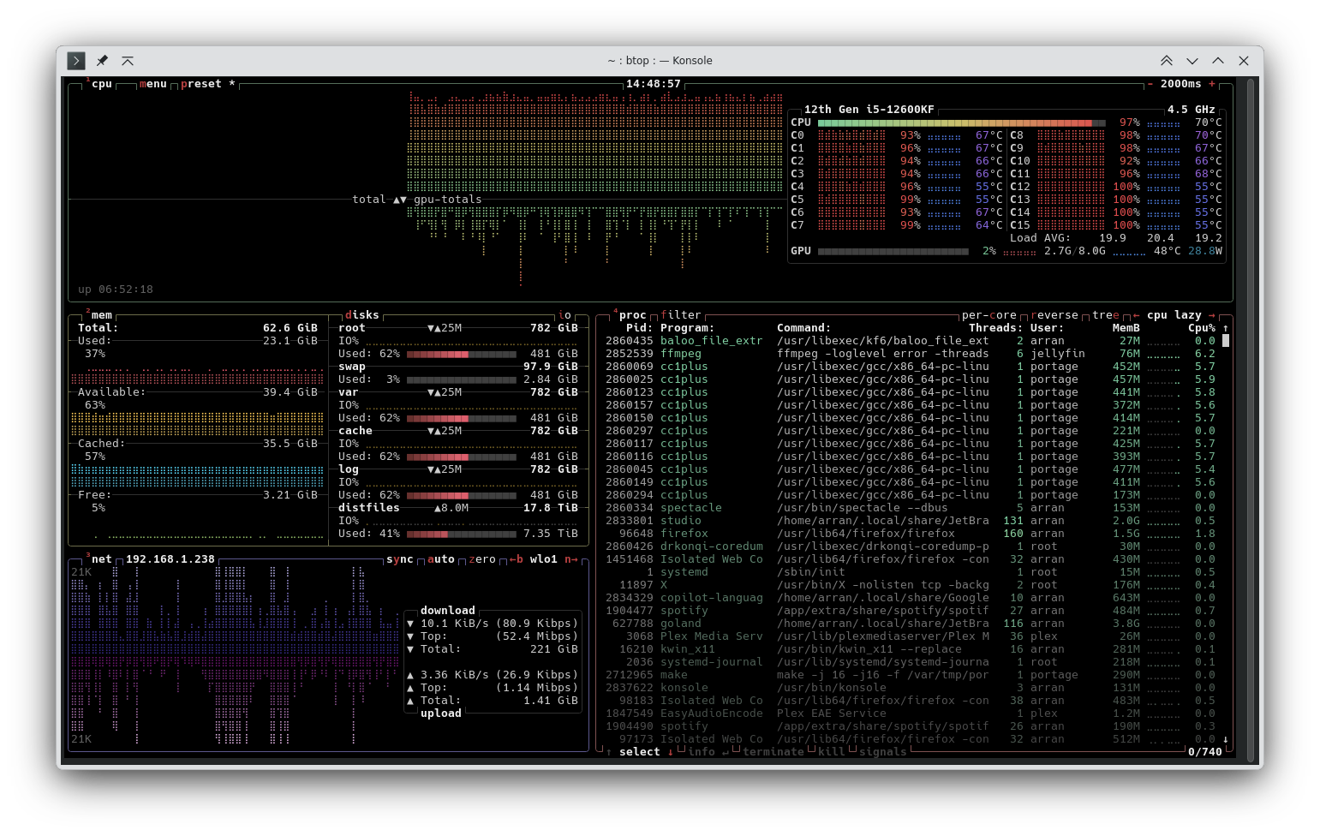Decrease update interval with minus before 2000ms
Image resolution: width=1320 pixels, height=836 pixels.
tap(1150, 84)
